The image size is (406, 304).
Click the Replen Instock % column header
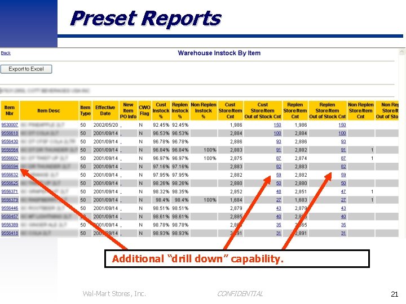point(180,111)
